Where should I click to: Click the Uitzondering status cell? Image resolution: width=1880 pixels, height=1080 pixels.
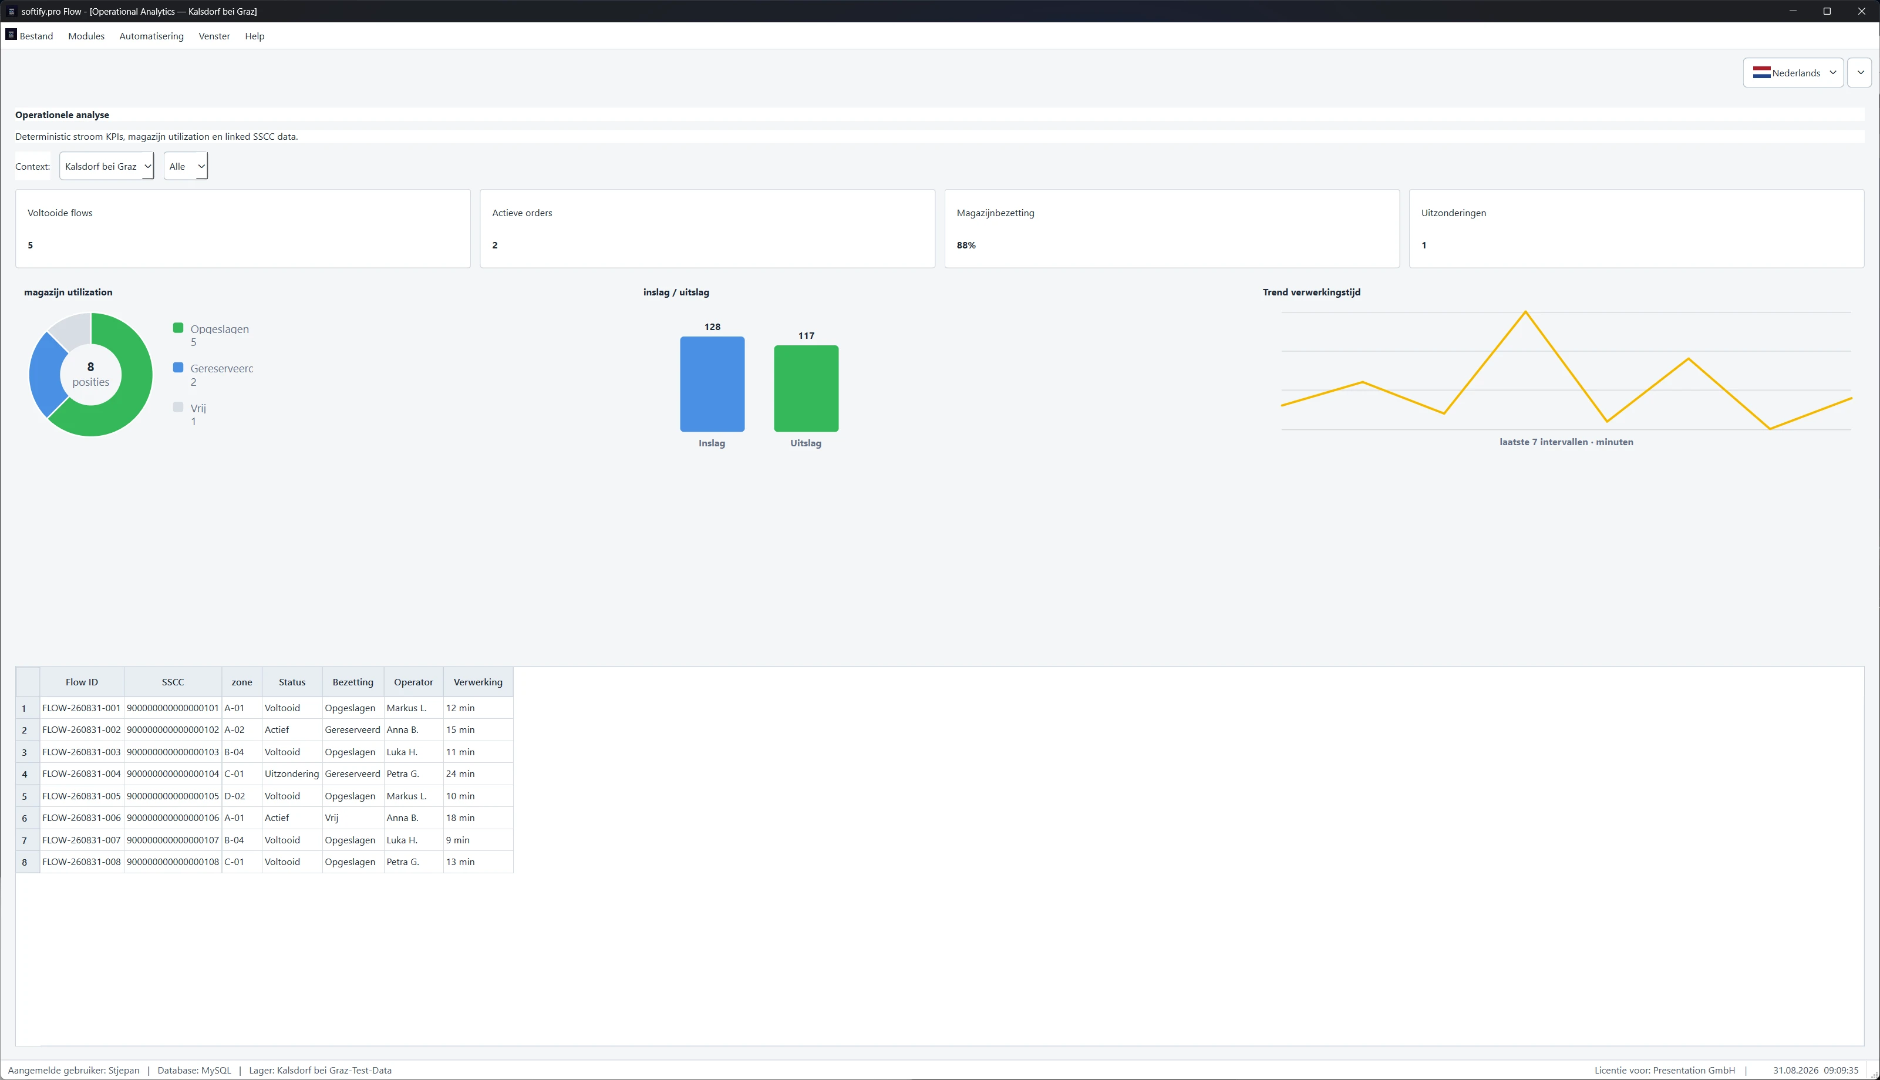[x=292, y=773]
